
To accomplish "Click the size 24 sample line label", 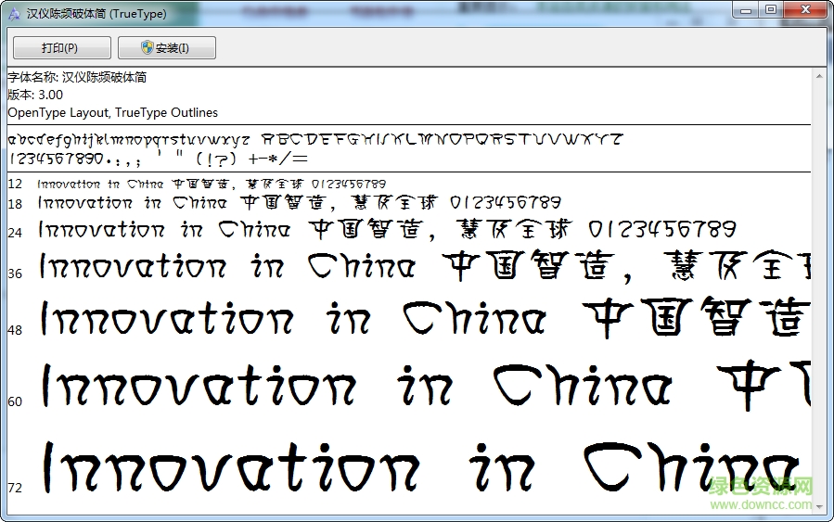I will (x=15, y=233).
